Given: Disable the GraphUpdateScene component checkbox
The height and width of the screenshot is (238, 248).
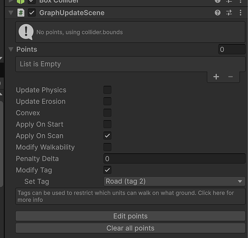Looking at the screenshot, I should (x=31, y=13).
